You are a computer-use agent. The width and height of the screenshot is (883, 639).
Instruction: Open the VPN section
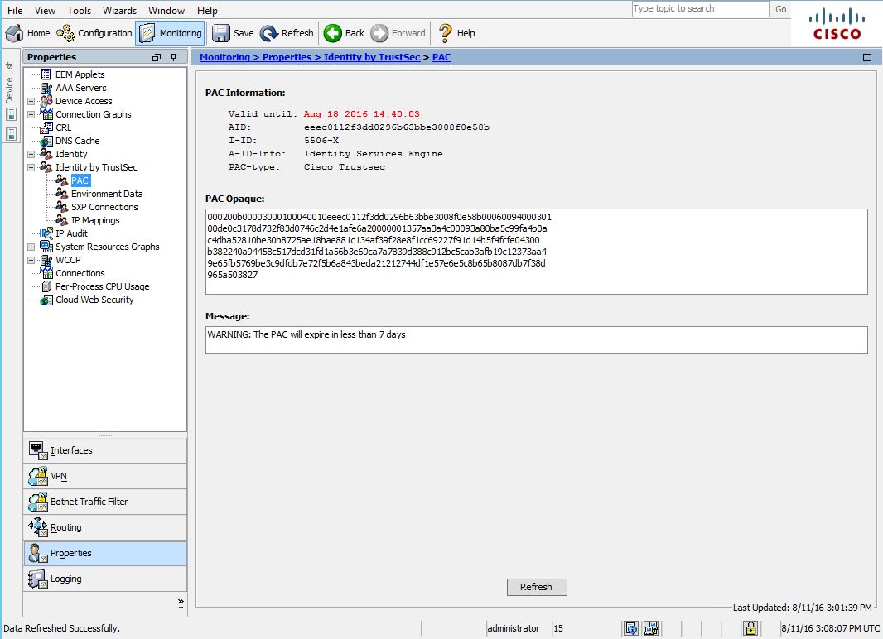coord(105,476)
